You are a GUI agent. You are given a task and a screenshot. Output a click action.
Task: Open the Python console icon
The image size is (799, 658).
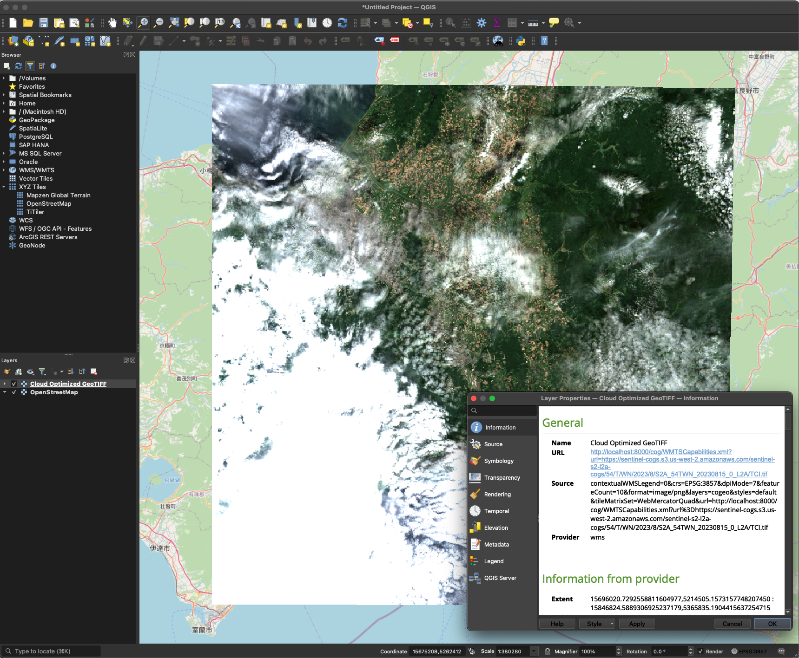click(x=521, y=41)
